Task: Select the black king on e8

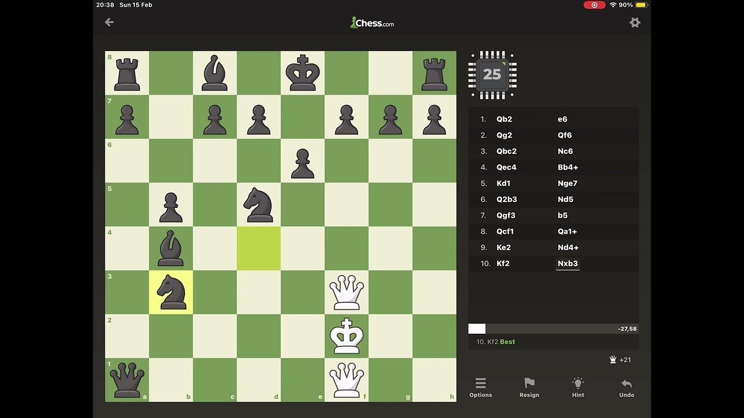Action: pos(302,73)
